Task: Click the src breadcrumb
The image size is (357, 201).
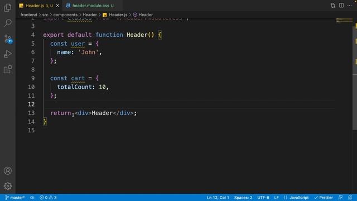Action: pos(45,15)
